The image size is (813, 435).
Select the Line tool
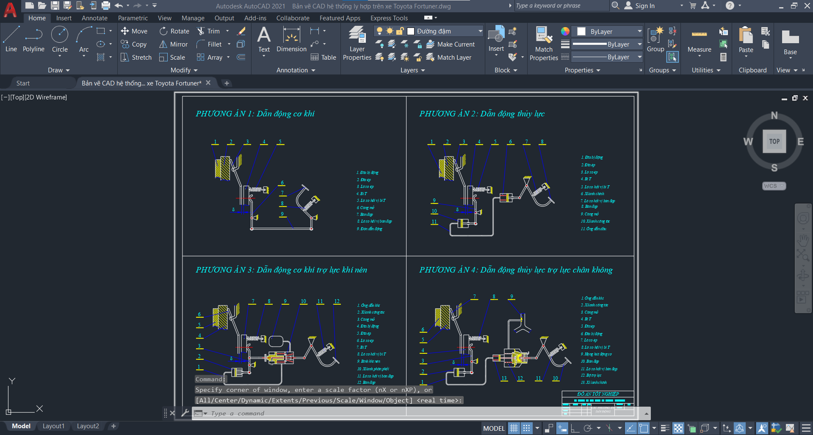(x=11, y=39)
